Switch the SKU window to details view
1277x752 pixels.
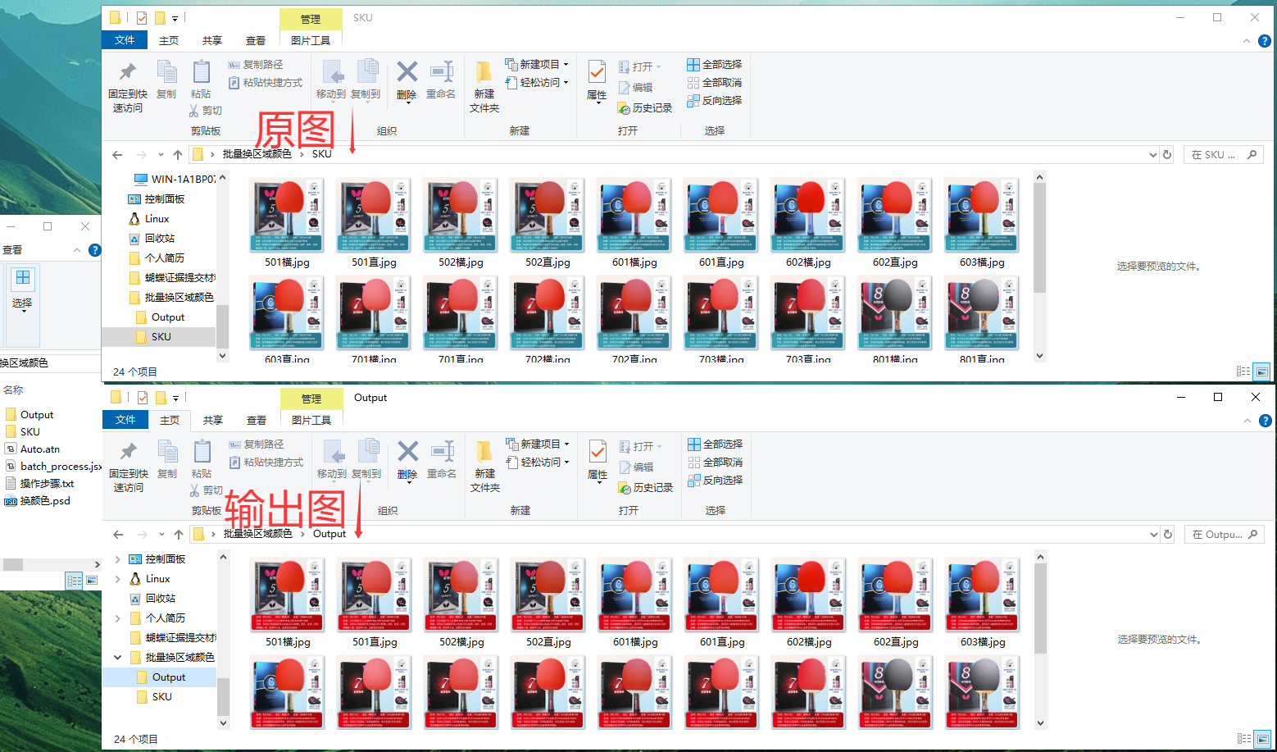pyautogui.click(x=1243, y=371)
